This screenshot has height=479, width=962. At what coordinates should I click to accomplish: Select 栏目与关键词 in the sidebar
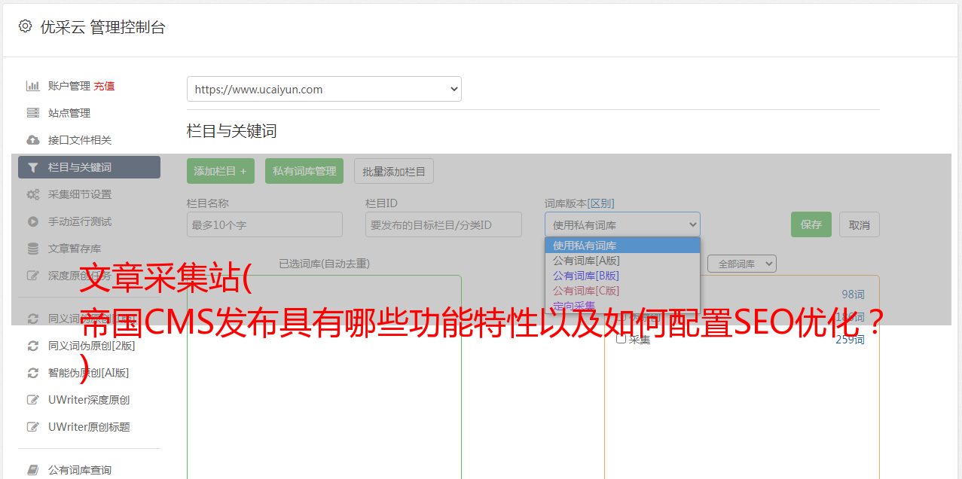pyautogui.click(x=89, y=167)
